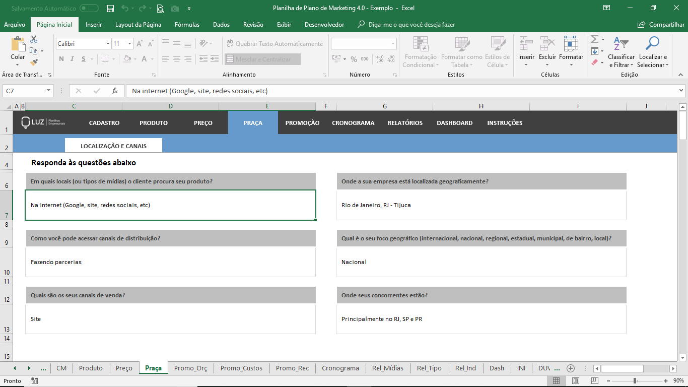Click the AutoSum sigma icon
Image resolution: width=688 pixels, height=387 pixels.
click(x=594, y=39)
